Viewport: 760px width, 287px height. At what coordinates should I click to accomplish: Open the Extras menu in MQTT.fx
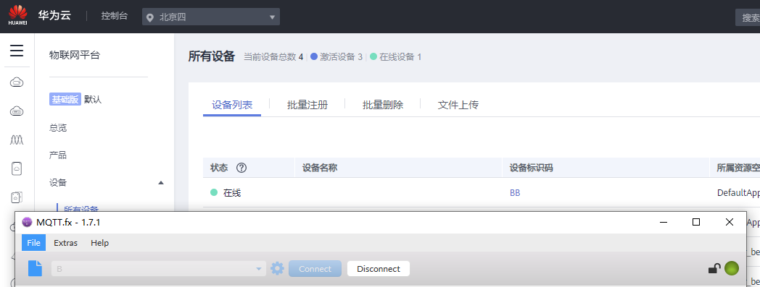(x=65, y=243)
